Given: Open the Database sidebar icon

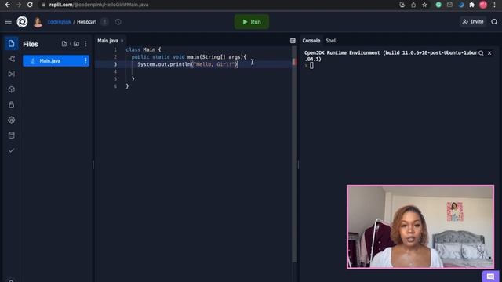Looking at the screenshot, I should pos(12,136).
